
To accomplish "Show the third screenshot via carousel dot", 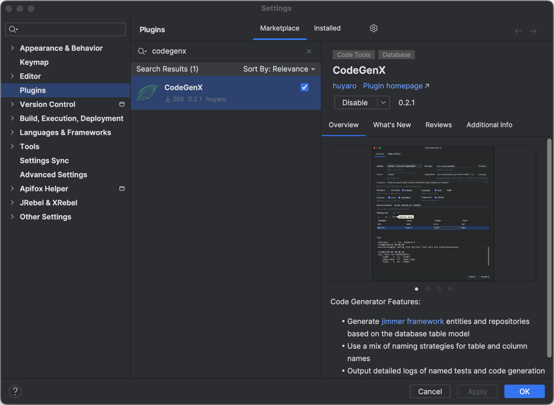I will tap(439, 289).
